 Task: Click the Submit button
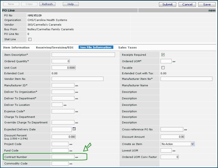167,4
